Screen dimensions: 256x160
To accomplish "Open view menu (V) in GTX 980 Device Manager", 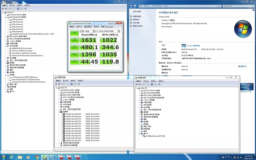I will [x=154, y=81].
